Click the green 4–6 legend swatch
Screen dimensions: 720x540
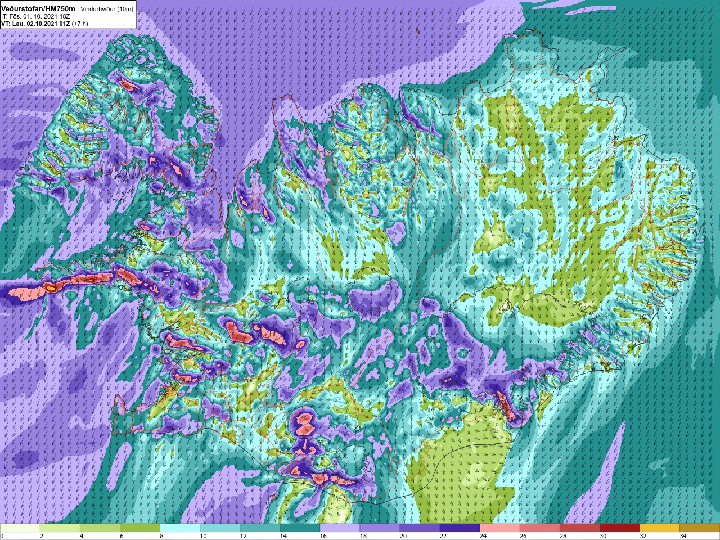point(100,528)
